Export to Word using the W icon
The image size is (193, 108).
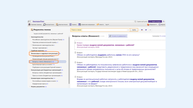click(146, 30)
